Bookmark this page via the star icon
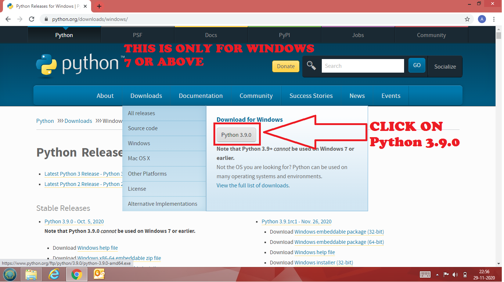 point(467,19)
